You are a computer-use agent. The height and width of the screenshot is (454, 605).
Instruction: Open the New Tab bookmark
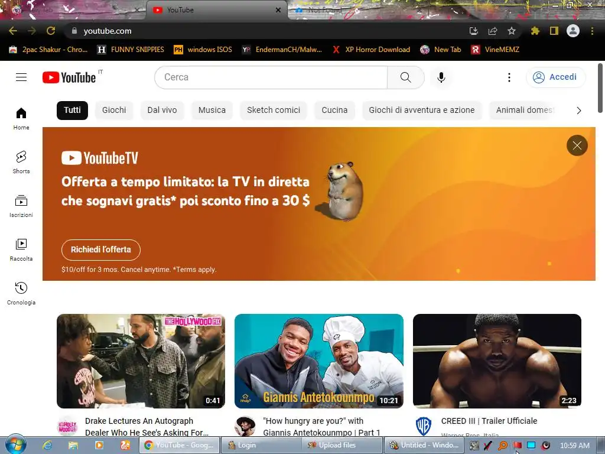pos(441,50)
